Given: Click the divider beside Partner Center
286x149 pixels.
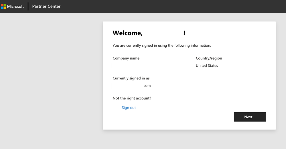Looking at the screenshot, I should 28,6.
